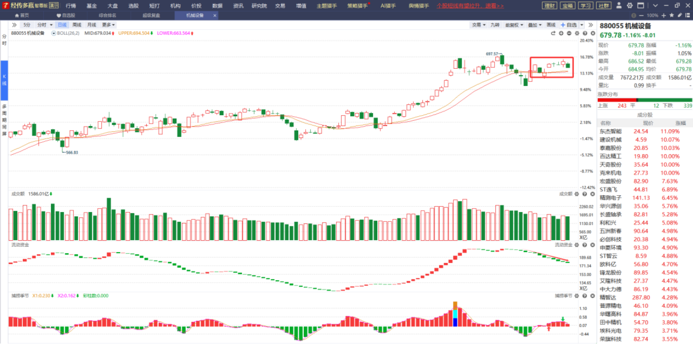Image resolution: width=693 pixels, height=344 pixels.
Task: Switch chart period to 月线
Action: [91, 25]
